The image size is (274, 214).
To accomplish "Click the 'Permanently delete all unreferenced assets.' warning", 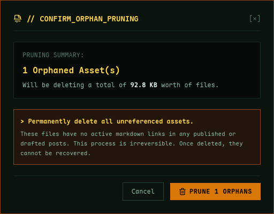I will click(111, 121).
